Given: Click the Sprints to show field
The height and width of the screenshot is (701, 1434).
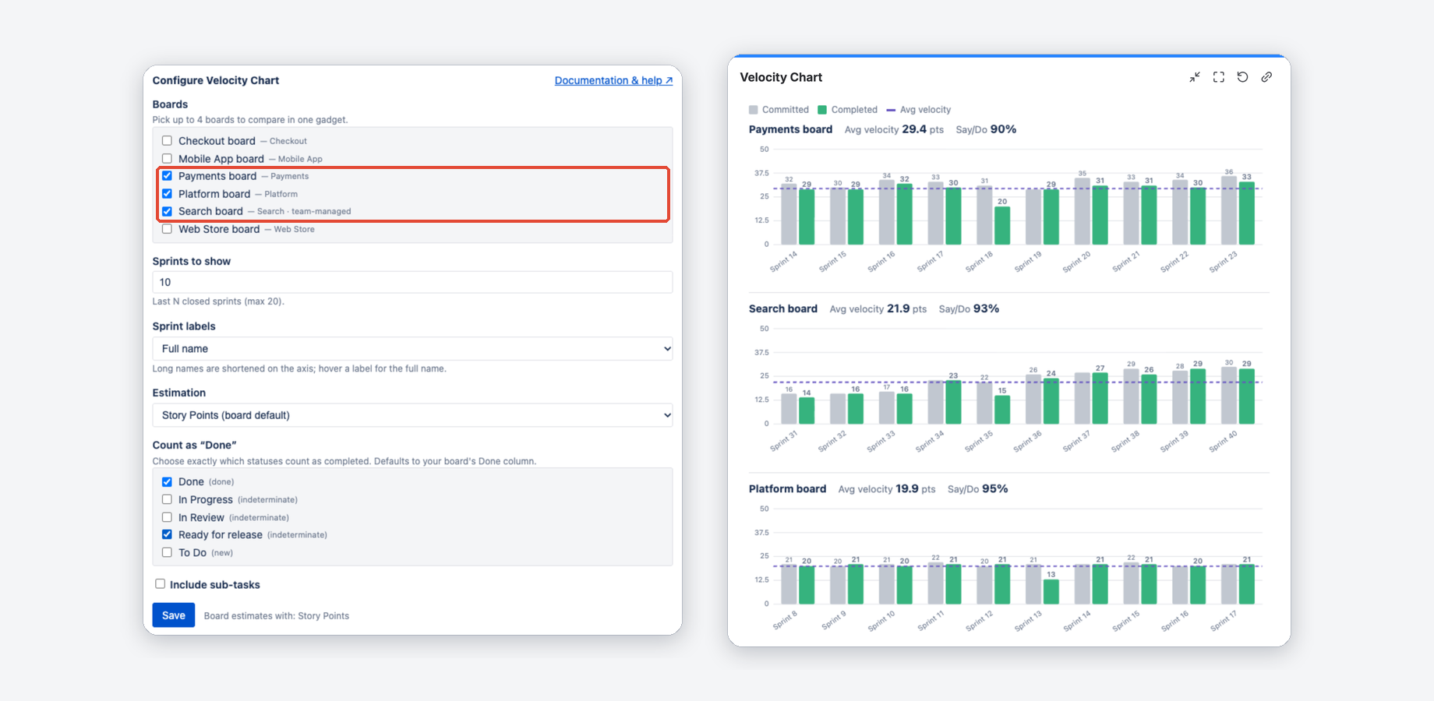Looking at the screenshot, I should coord(412,282).
